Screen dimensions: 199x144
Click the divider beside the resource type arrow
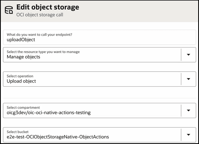[181, 55]
